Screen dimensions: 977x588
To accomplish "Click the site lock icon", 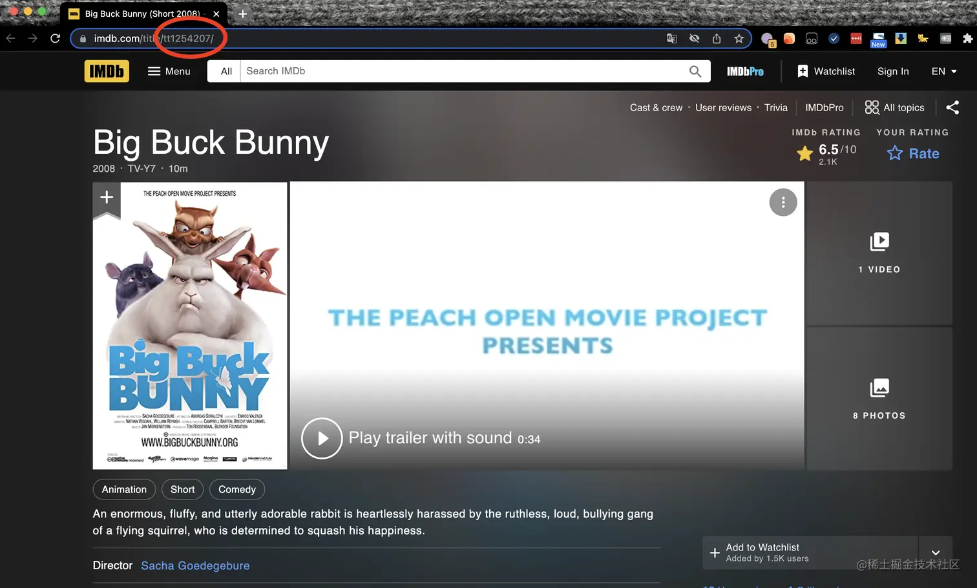I will click(83, 39).
